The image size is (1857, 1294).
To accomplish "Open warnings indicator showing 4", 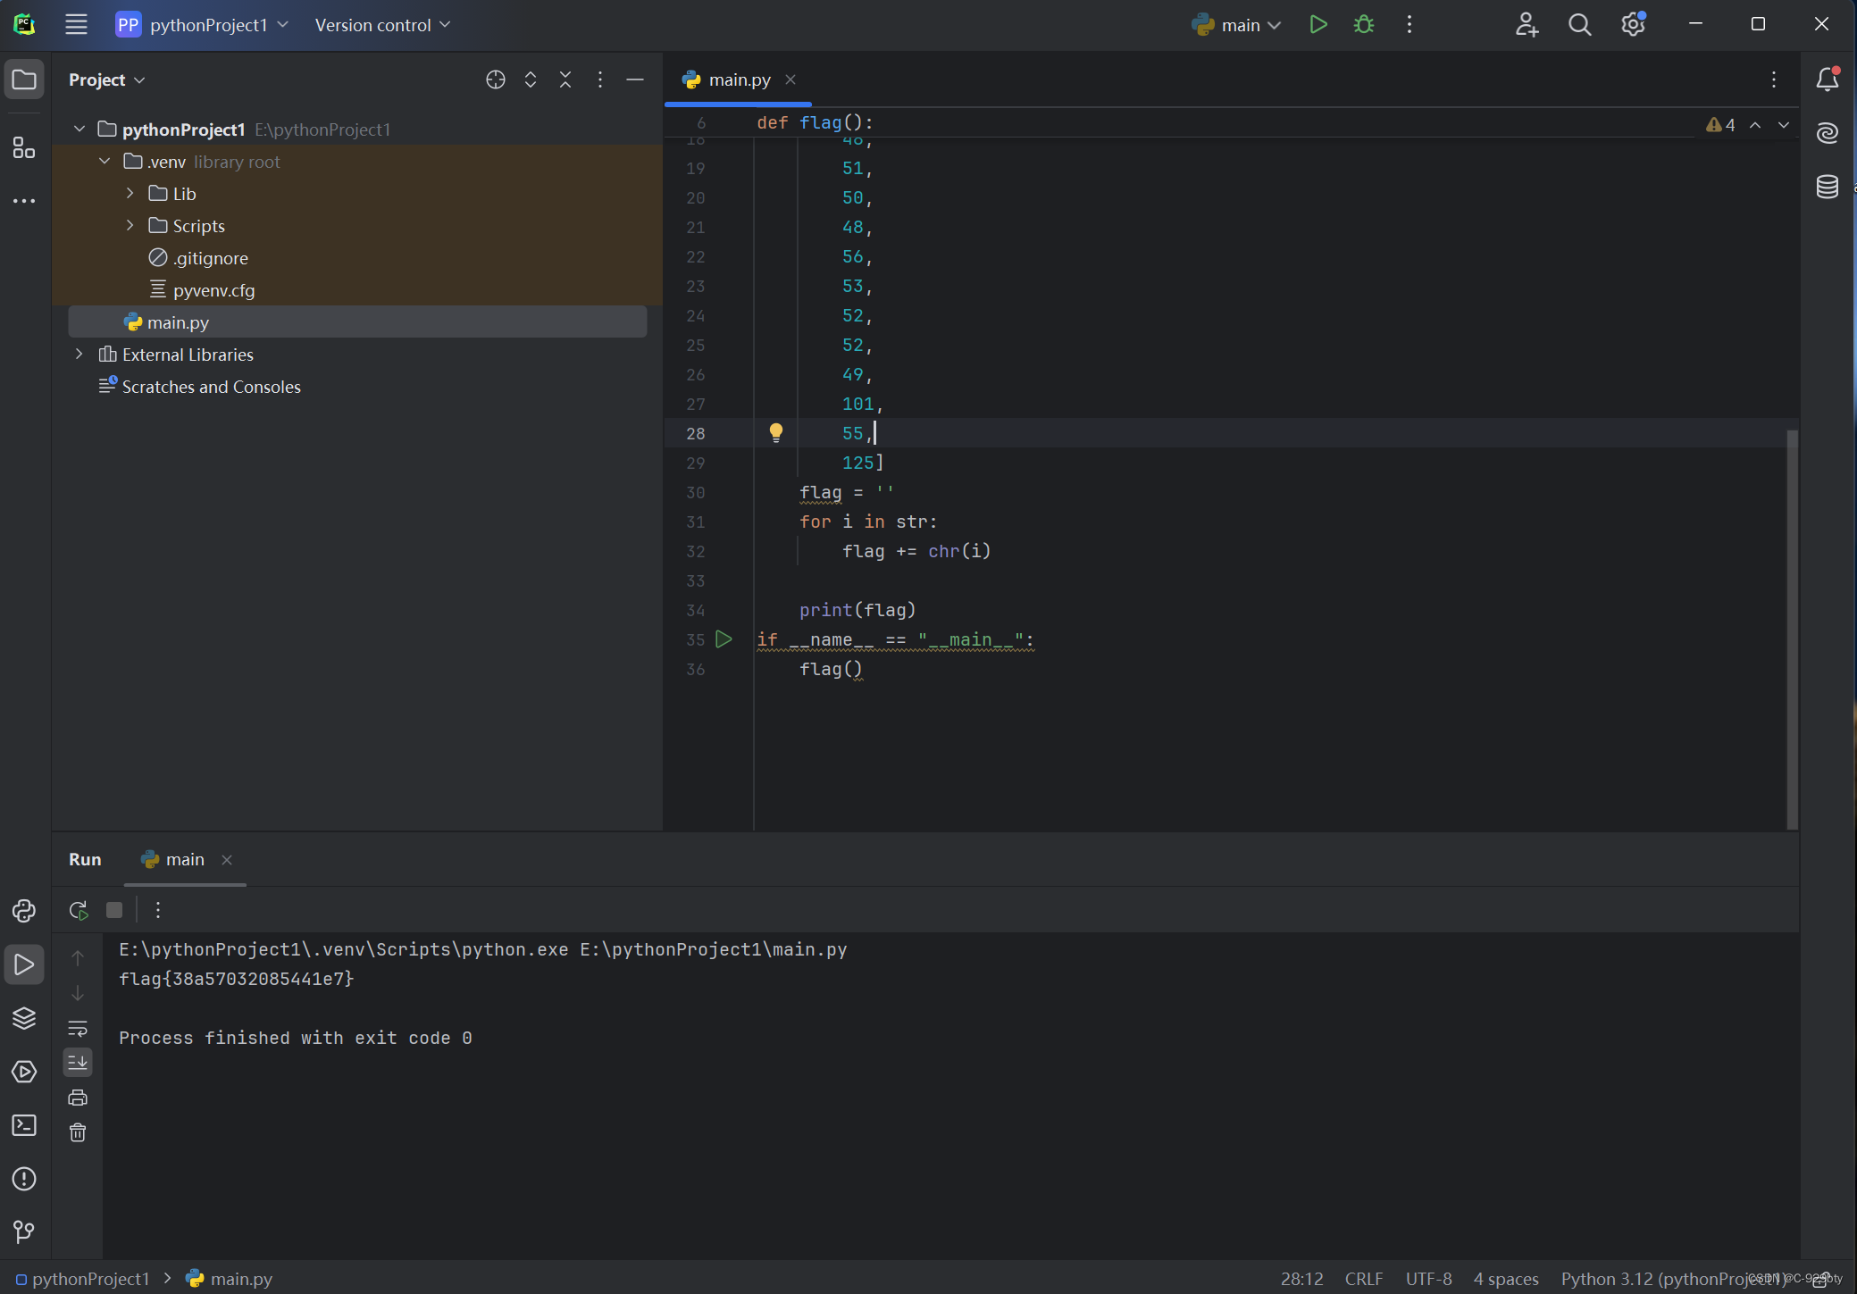I will [1720, 125].
